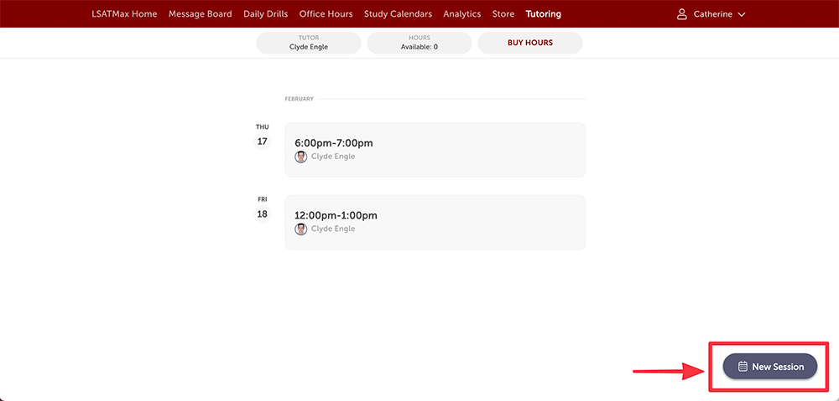The image size is (839, 401).
Task: Expand the Catherine account dropdown chevron
Action: (741, 15)
